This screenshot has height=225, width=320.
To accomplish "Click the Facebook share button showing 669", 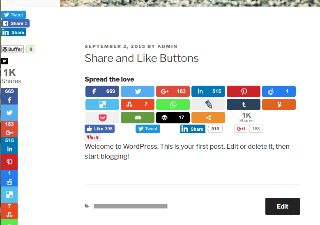I will pyautogui.click(x=102, y=91).
